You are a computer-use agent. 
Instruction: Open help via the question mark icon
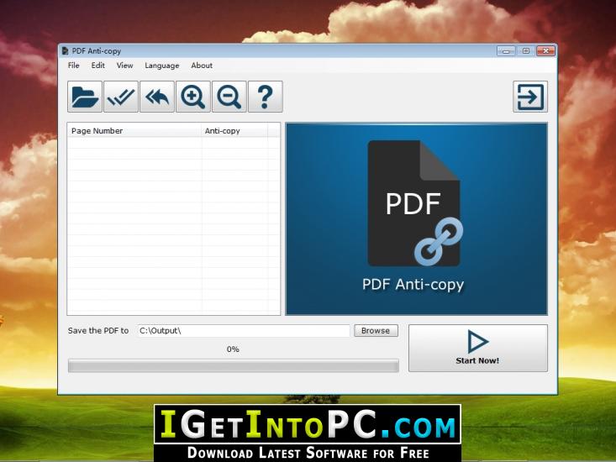266,97
